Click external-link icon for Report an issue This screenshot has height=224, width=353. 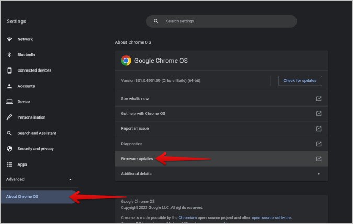[318, 129]
